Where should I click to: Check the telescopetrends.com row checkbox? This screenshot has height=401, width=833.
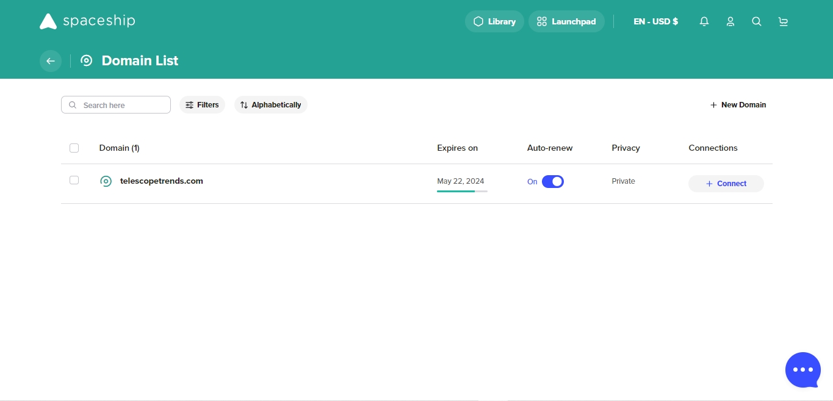74,180
